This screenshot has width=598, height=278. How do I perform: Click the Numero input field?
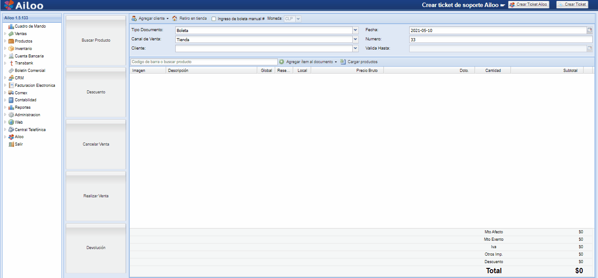point(501,39)
